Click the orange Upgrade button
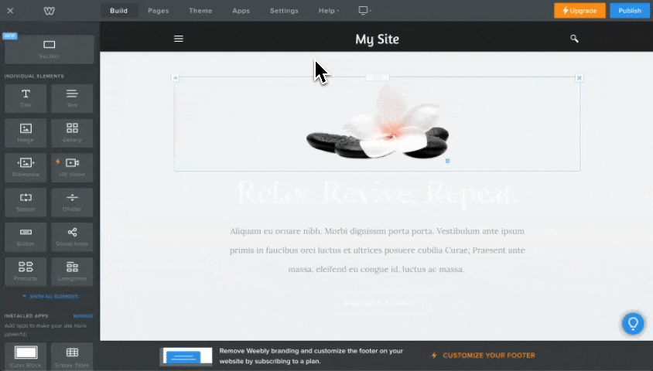The image size is (653, 371). point(579,11)
